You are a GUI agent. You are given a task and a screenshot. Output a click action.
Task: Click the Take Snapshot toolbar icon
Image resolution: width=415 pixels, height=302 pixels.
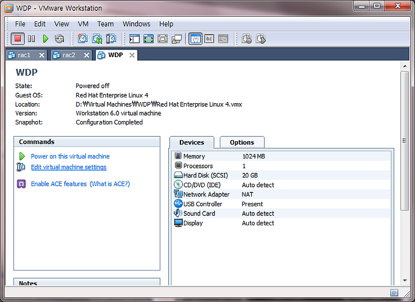(82, 39)
